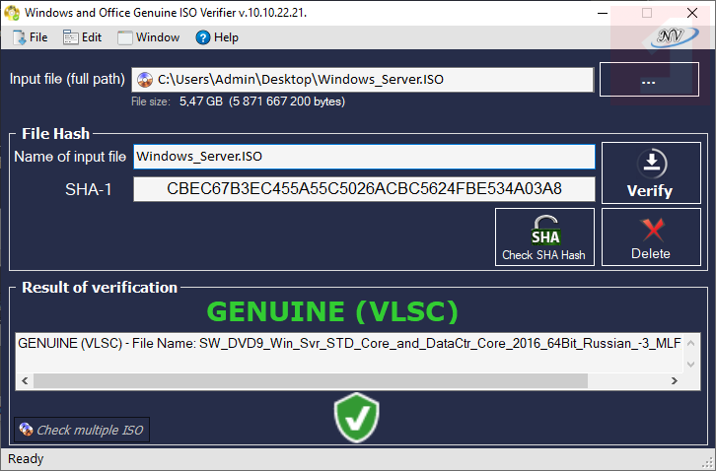Viewport: 716px width, 471px height.
Task: Click the down scroll arrow in results
Action: click(x=691, y=365)
